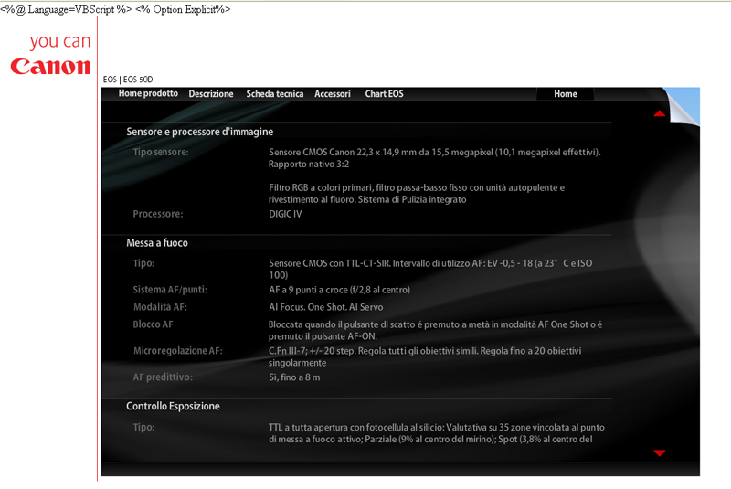This screenshot has height=489, width=731.
Task: Click "Sensore CMOS con TTL-CT-SIR" text
Action: click(x=329, y=263)
